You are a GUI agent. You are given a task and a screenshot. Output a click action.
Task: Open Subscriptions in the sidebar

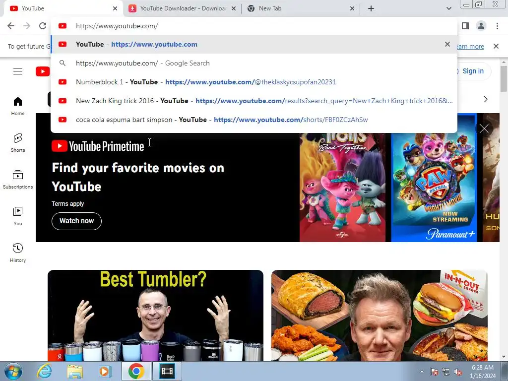tap(18, 180)
